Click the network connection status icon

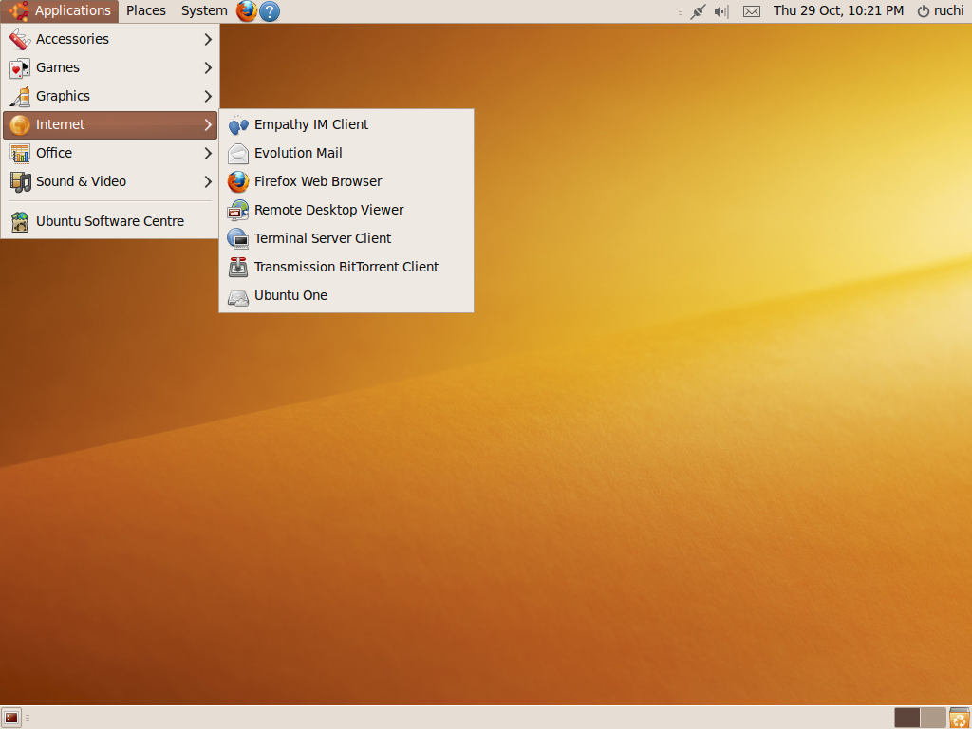point(698,11)
